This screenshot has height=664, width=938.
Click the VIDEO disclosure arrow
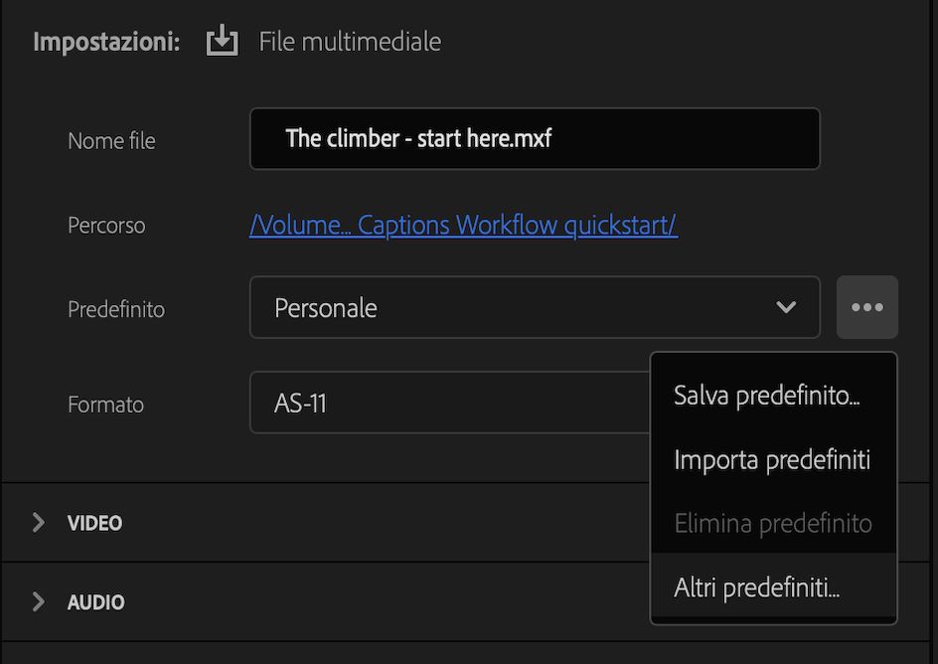pyautogui.click(x=38, y=522)
